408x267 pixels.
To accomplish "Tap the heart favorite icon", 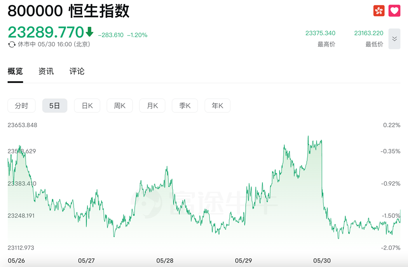I will tap(395, 10).
